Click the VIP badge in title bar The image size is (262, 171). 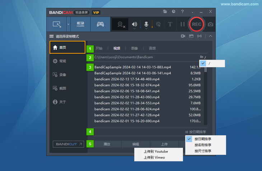click(96, 13)
